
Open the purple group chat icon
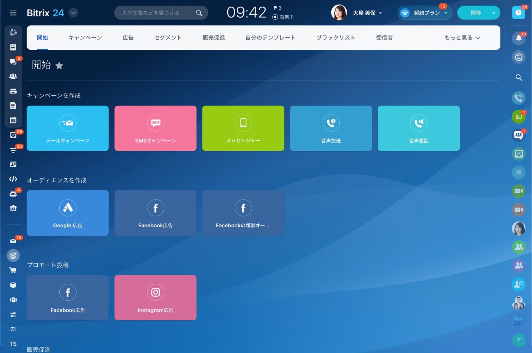tap(519, 266)
